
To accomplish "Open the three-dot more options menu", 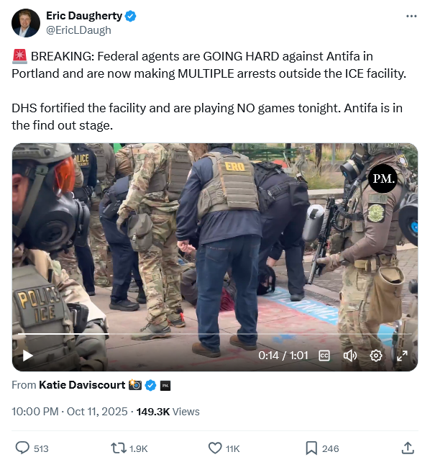I will pyautogui.click(x=411, y=16).
